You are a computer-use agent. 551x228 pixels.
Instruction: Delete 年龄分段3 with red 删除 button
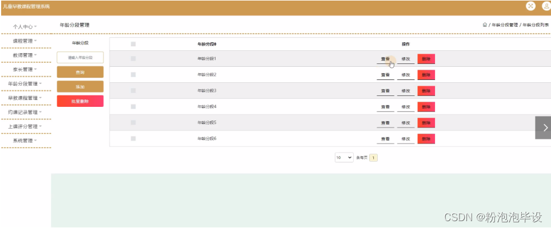(426, 91)
